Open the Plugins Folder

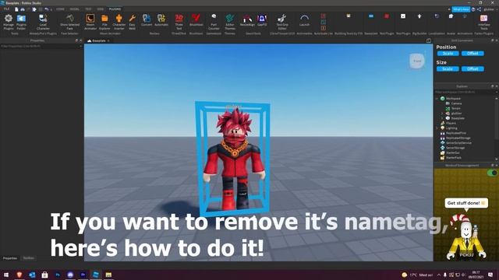tap(21, 22)
